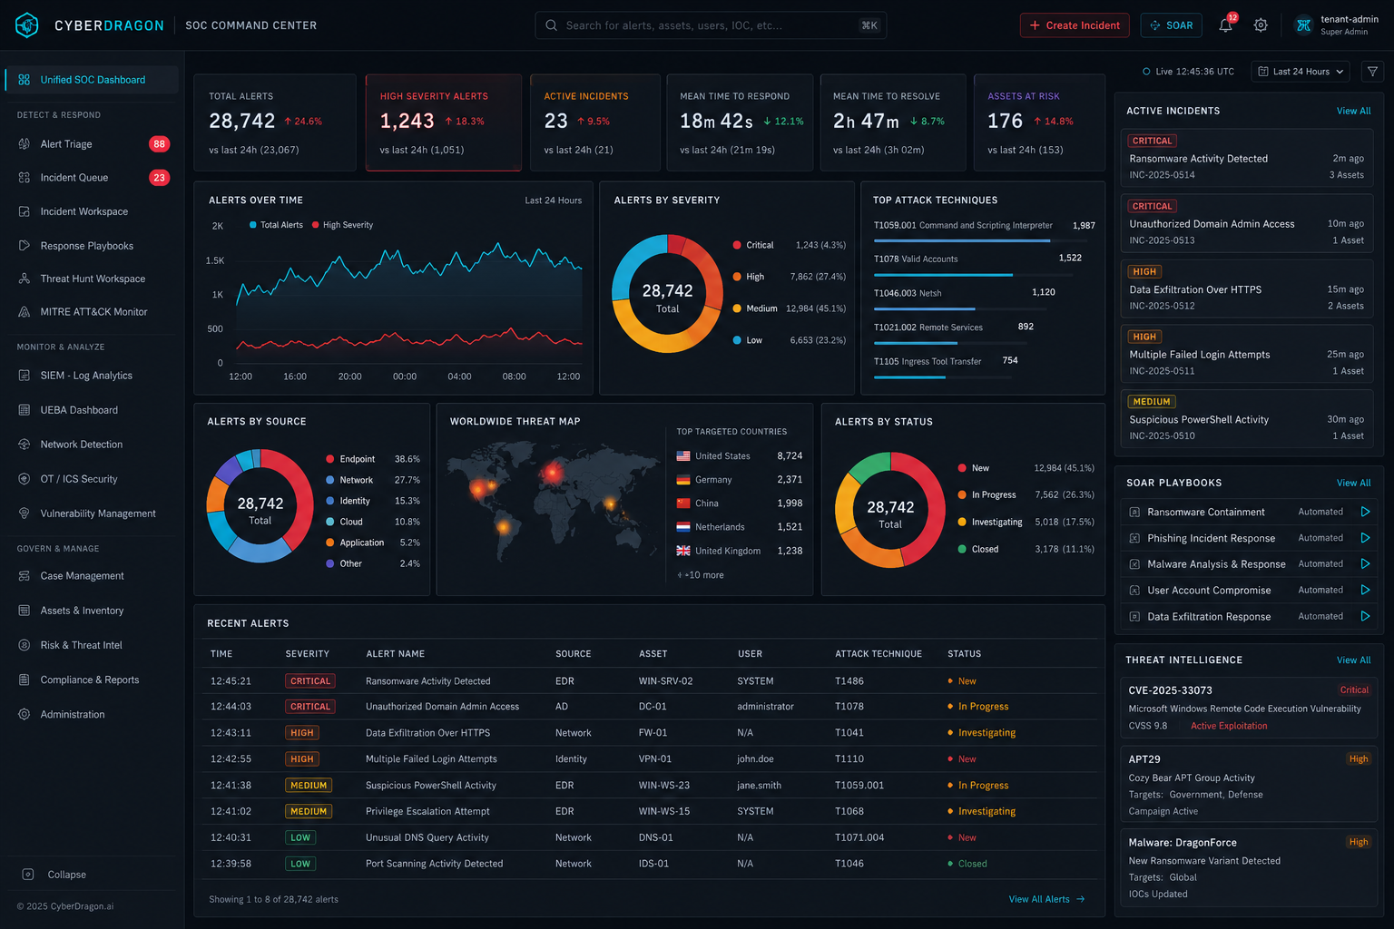
Task: Toggle the Total Alerts chart legend
Action: point(277,225)
